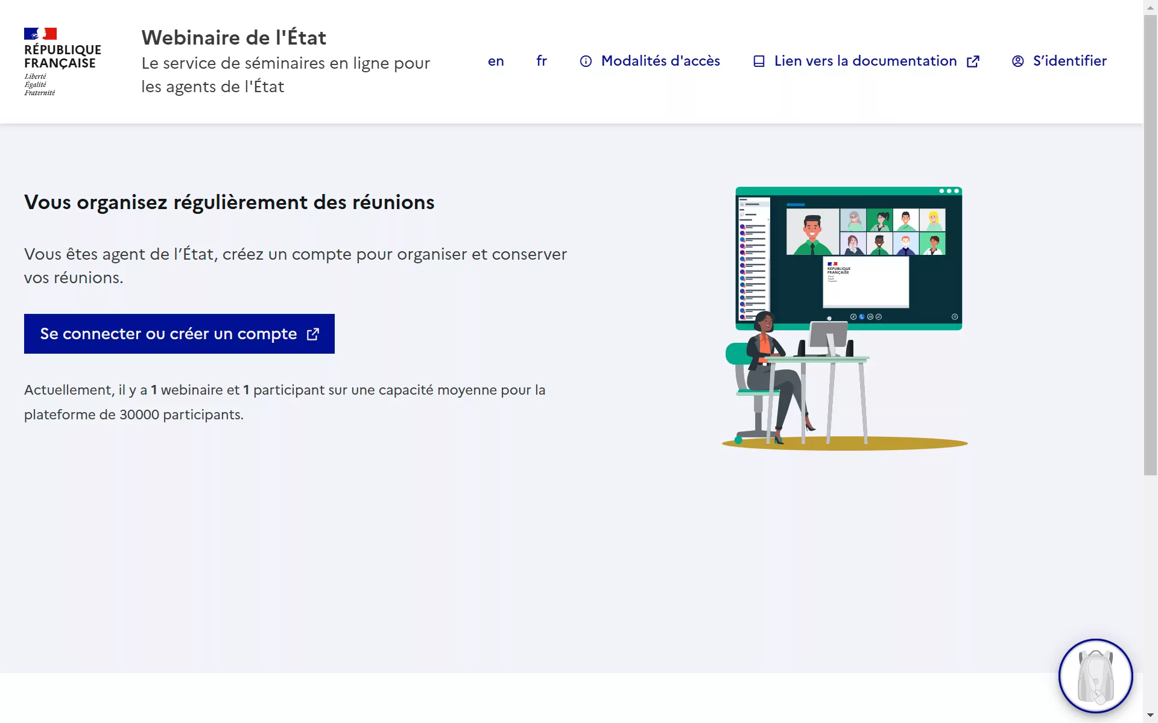Click S'identifier to sign in
This screenshot has width=1158, height=723.
[x=1069, y=61]
